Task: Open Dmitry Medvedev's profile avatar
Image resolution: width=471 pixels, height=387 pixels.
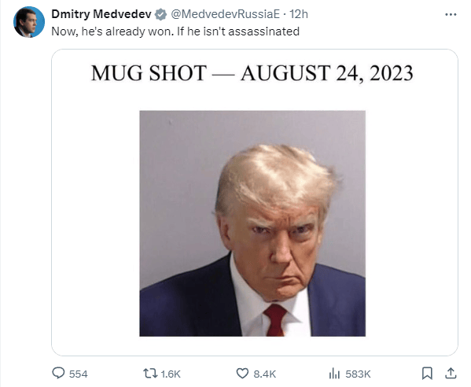Action: [29, 22]
